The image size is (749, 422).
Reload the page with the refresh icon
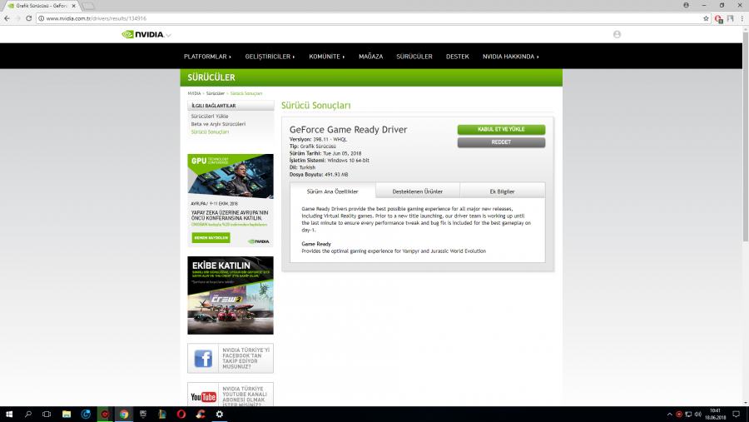point(28,18)
